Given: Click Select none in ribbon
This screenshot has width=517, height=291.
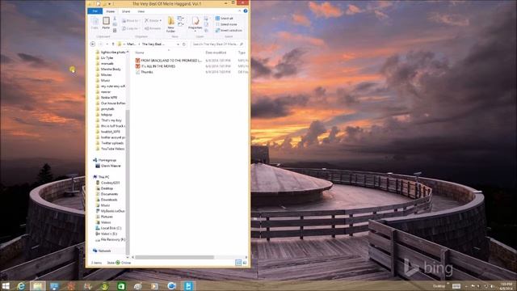Looking at the screenshot, I should pos(226,24).
